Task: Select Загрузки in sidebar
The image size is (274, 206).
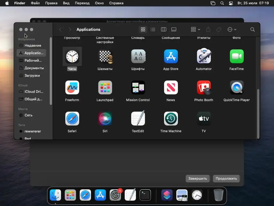Action: [x=32, y=75]
